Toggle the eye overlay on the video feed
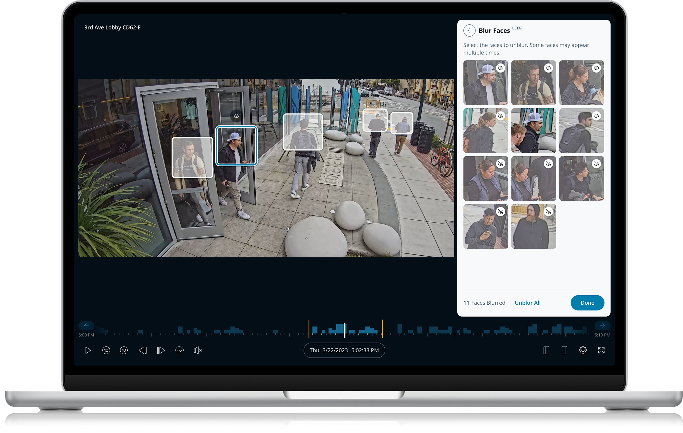Image resolution: width=683 pixels, height=433 pixels. pyautogui.click(x=236, y=115)
